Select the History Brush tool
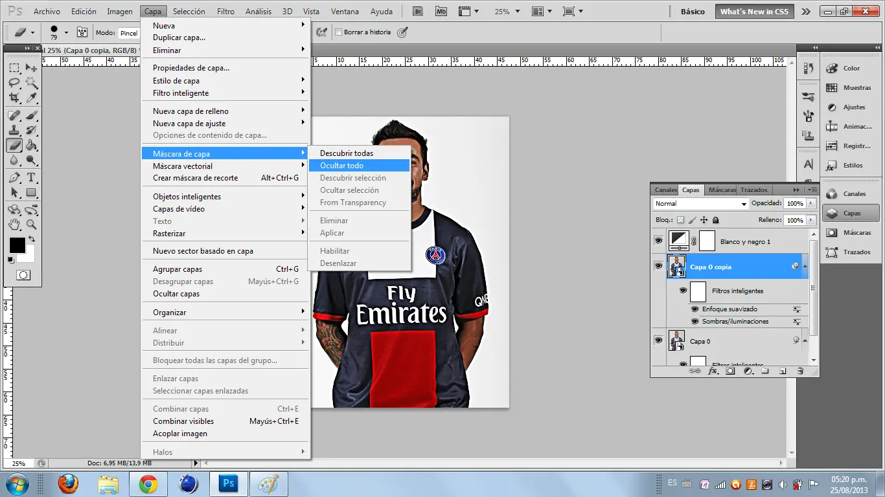This screenshot has width=885, height=497. click(31, 130)
